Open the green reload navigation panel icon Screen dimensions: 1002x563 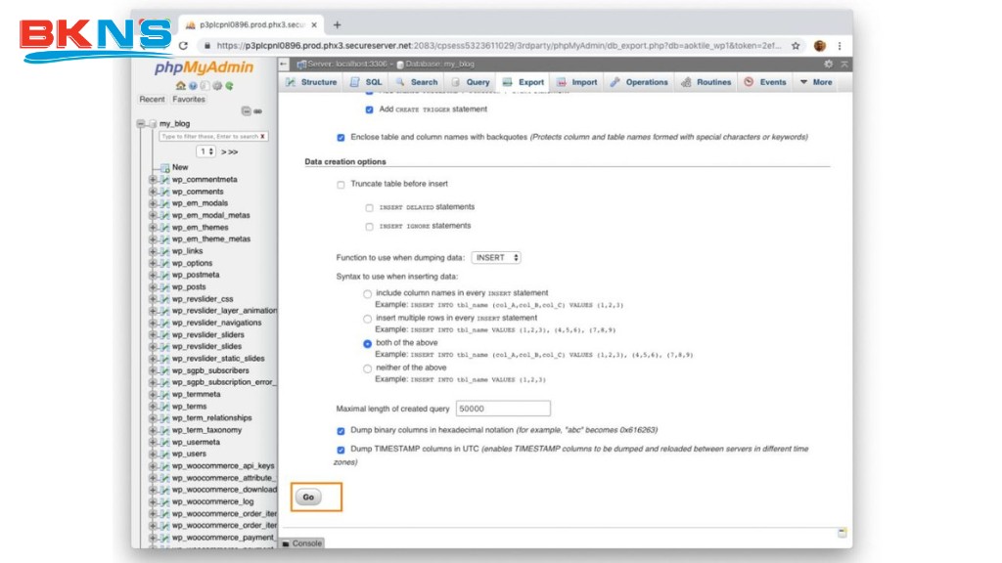[x=229, y=86]
